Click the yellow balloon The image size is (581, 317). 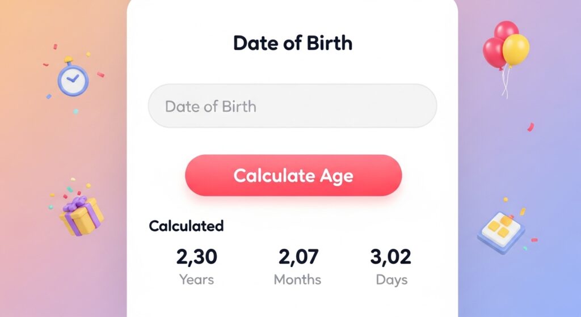(516, 49)
